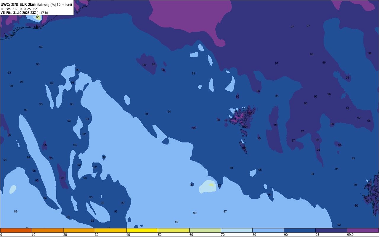Screen dimensions: 379x237
Task: Click the 20–30 legend color swatch
Action: [79, 230]
